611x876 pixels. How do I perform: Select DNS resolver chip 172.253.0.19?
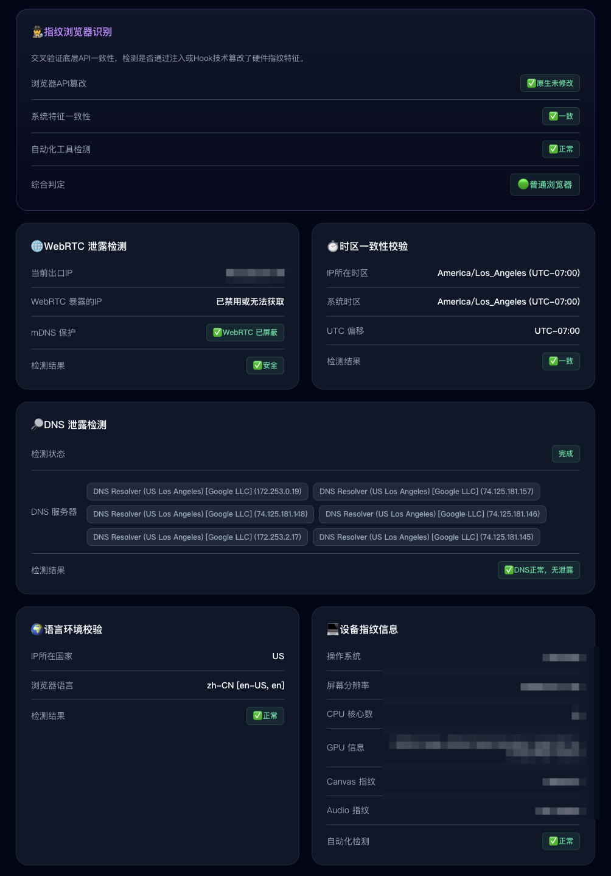pyautogui.click(x=197, y=492)
